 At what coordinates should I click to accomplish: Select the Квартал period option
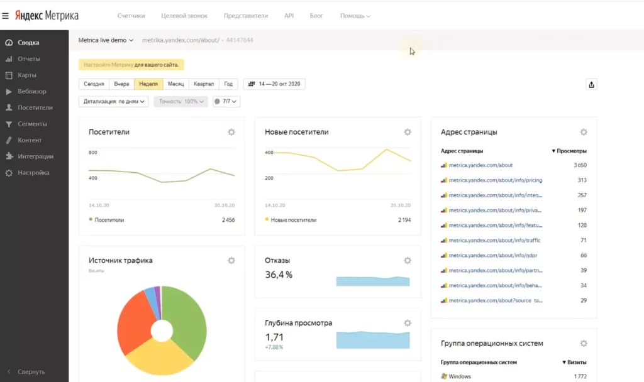(x=204, y=84)
